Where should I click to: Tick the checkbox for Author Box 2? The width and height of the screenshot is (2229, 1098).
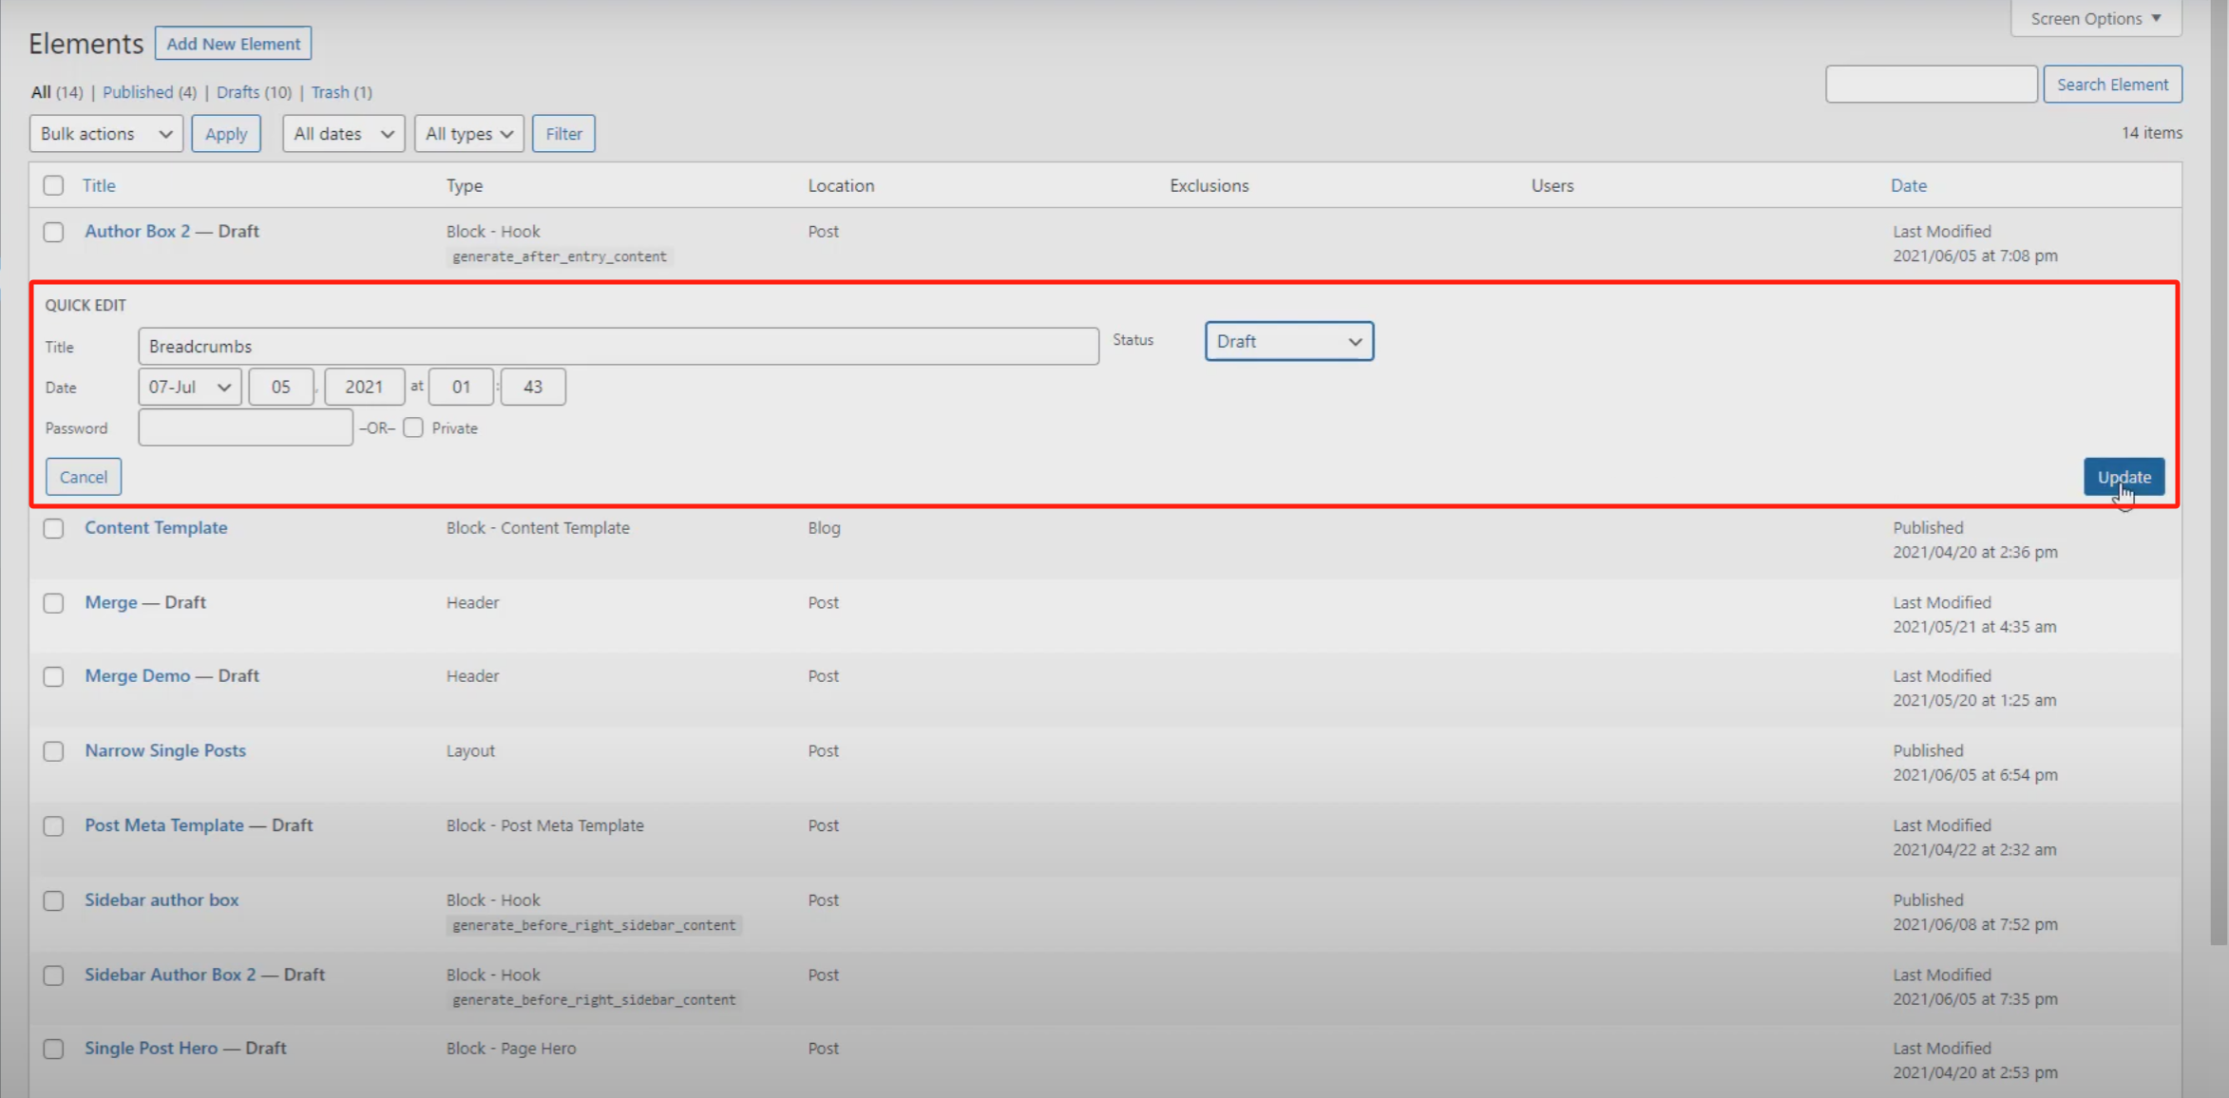point(53,232)
